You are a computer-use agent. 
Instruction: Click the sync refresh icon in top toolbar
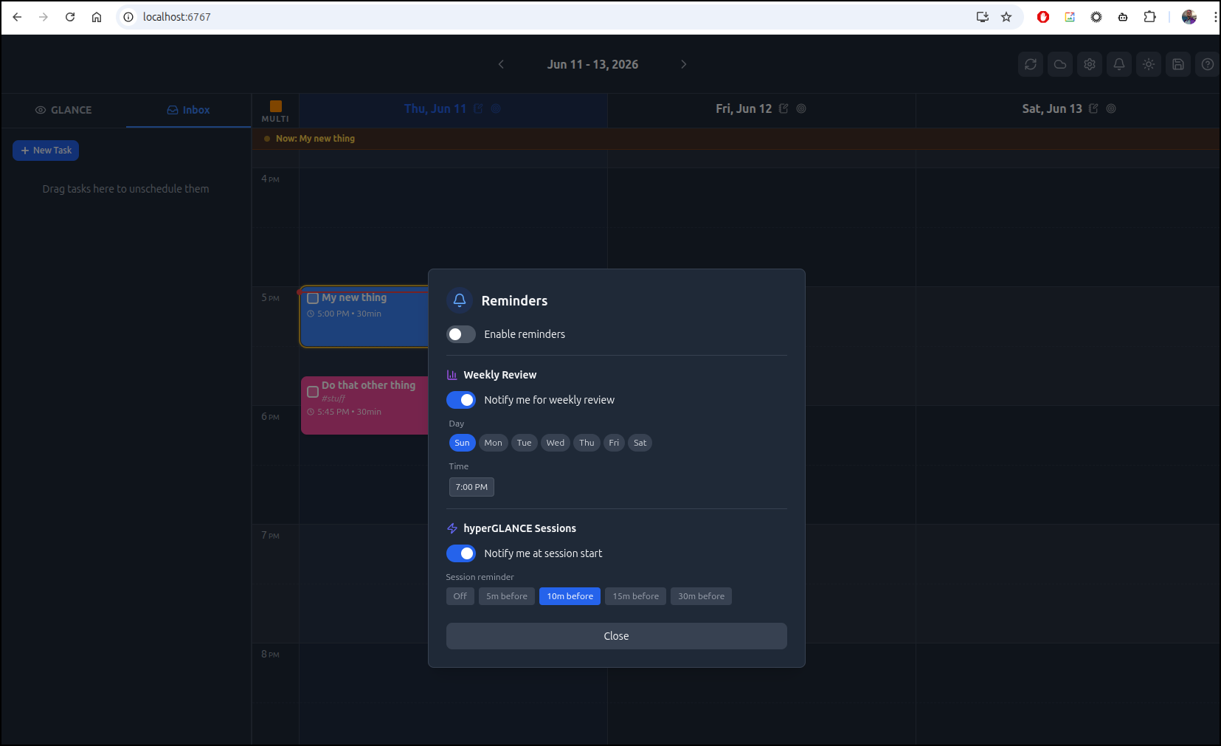[1031, 64]
